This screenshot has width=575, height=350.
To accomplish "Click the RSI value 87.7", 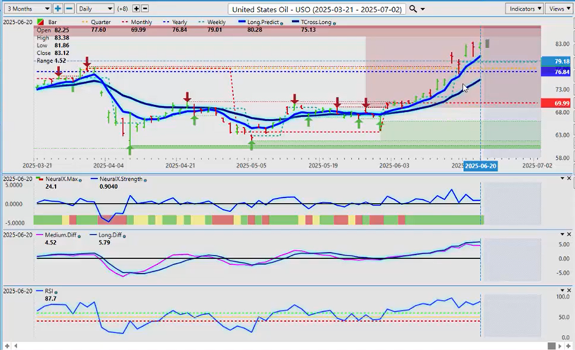I will (x=51, y=299).
